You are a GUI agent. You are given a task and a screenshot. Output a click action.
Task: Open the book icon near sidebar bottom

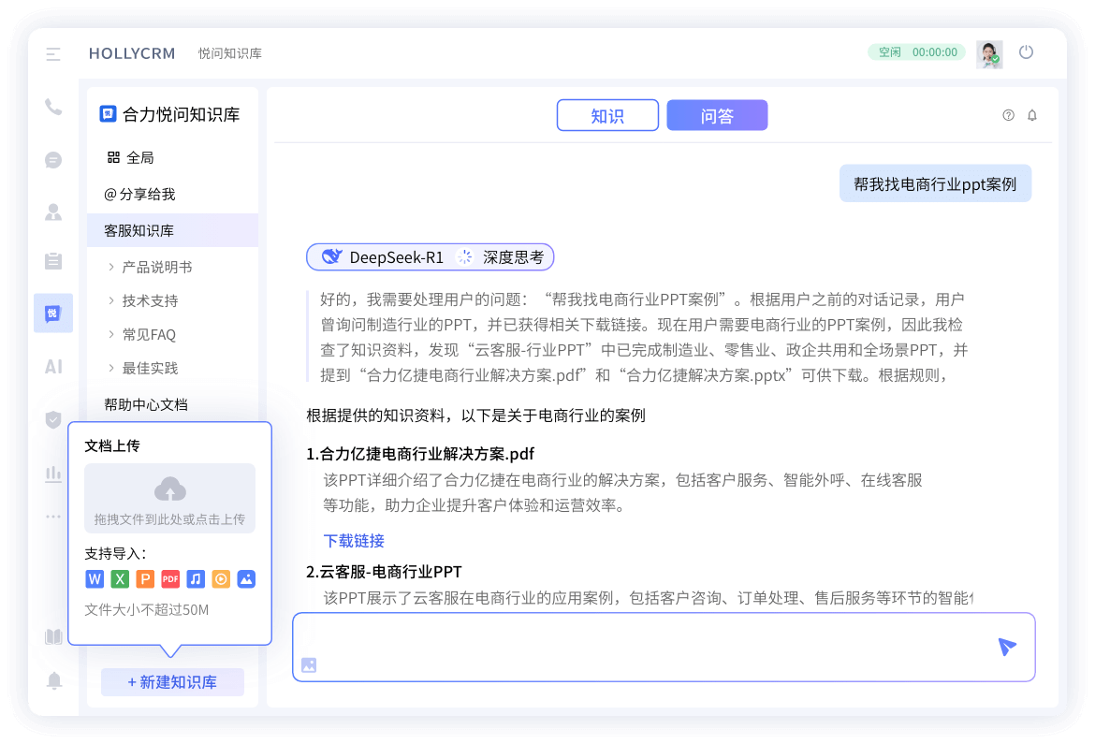(x=53, y=636)
